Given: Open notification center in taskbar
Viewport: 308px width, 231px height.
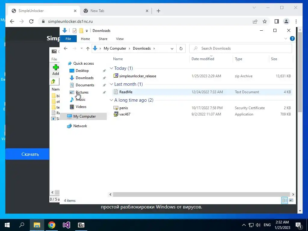Looking at the screenshot, I should (x=299, y=225).
